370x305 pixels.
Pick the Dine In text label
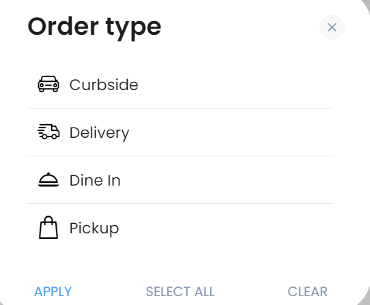95,180
